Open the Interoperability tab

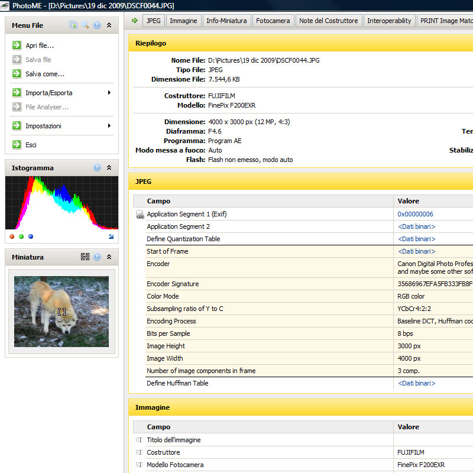[x=389, y=21]
